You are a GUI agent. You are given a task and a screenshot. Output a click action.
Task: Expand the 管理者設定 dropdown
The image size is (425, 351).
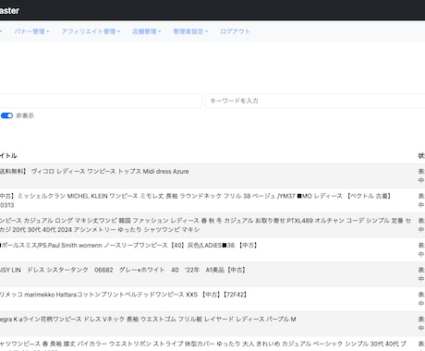coord(190,31)
